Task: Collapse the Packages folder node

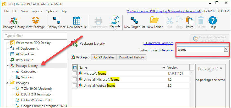Action: [7, 83]
